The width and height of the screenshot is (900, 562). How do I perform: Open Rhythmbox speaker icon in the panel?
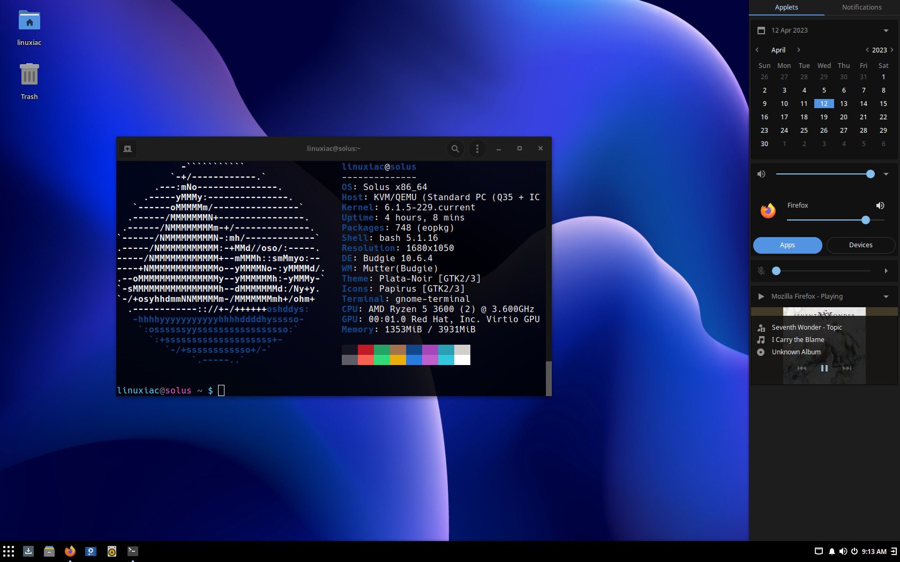tap(112, 551)
